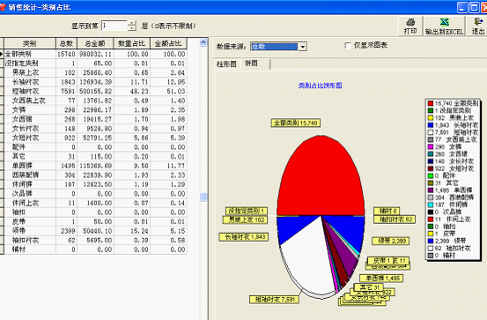Click the Exit (退出) toolbar icon
487x320 pixels.
point(478,21)
